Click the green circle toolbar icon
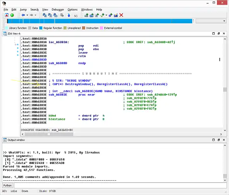 coord(12,15)
